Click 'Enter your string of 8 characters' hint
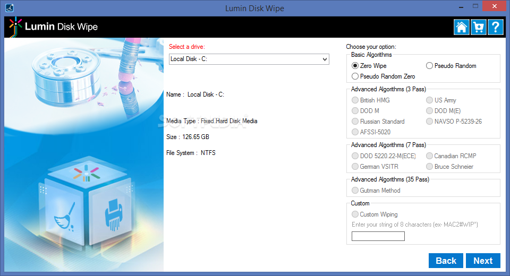 pyautogui.click(x=415, y=225)
